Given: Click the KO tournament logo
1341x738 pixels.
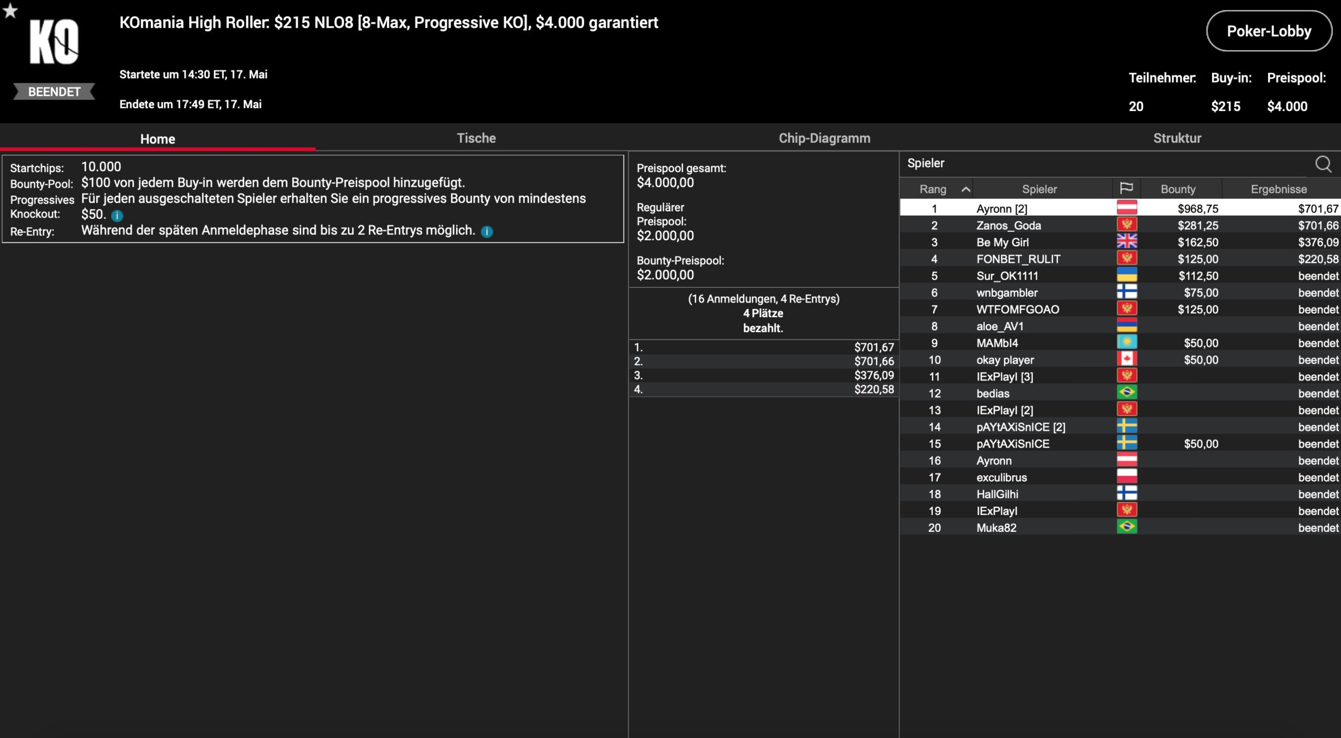Looking at the screenshot, I should [x=54, y=42].
